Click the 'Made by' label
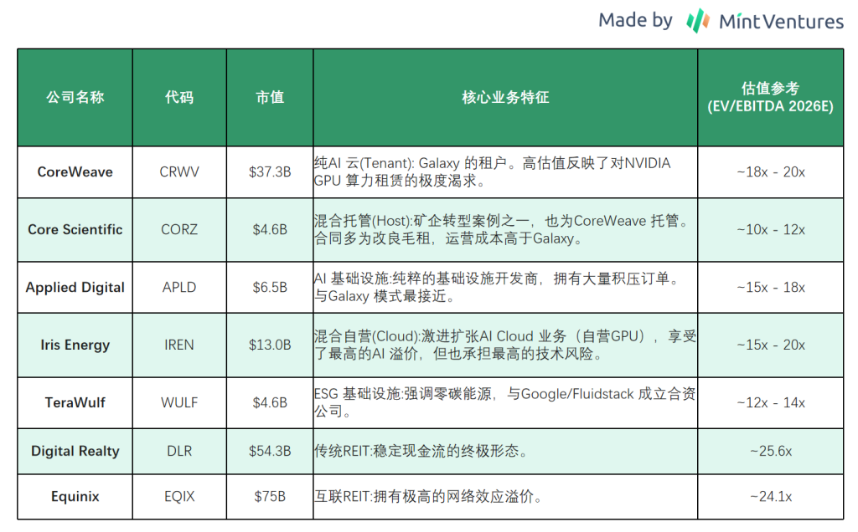Screen dimensions: 858x532 [635, 21]
